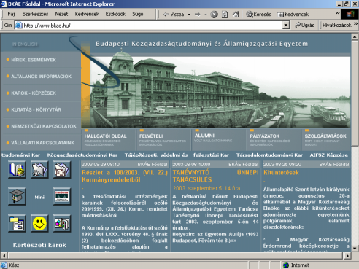This screenshot has height=269, width=359.
Task: Click the IN ENGLISH link
Action: point(24,44)
